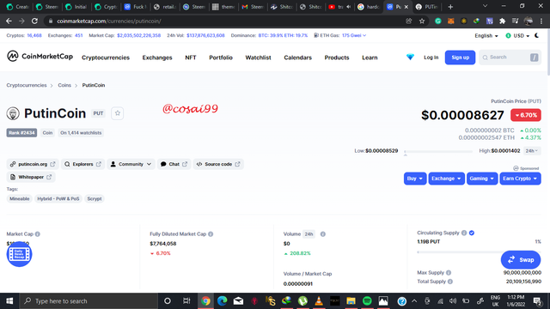The image size is (550, 309).
Task: Open the Buy dropdown button
Action: click(415, 179)
